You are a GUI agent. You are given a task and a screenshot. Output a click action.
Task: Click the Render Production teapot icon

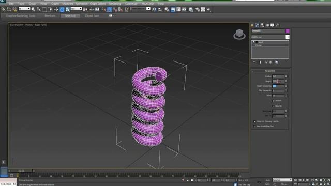(x=208, y=9)
